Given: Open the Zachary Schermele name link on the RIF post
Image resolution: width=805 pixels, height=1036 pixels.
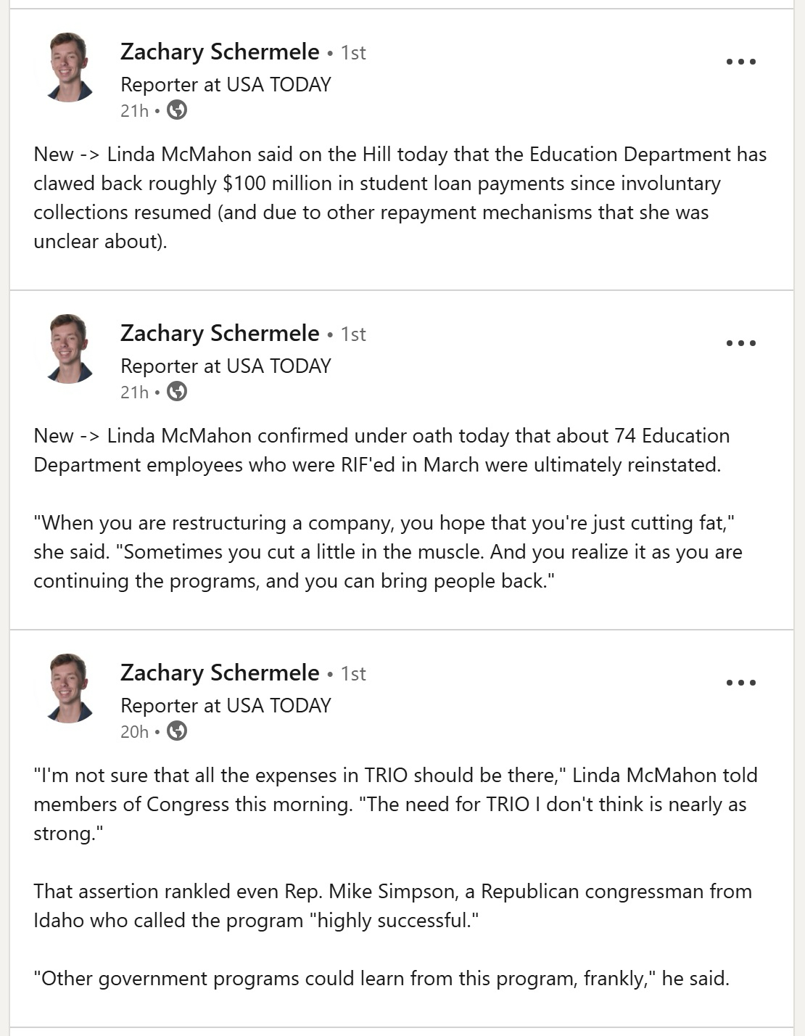Looking at the screenshot, I should (220, 334).
